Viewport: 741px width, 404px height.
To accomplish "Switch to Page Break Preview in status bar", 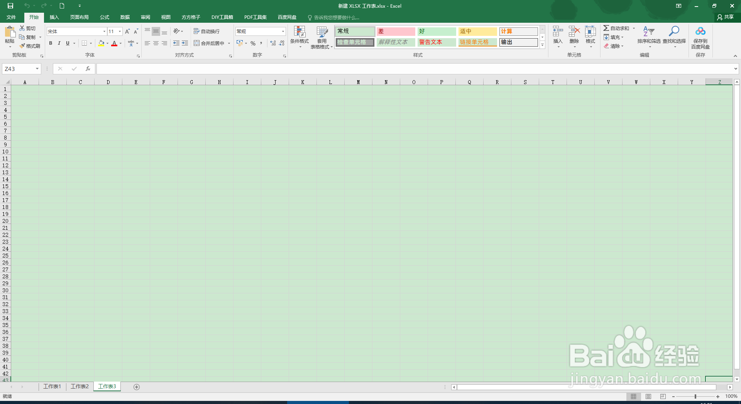I will pyautogui.click(x=663, y=396).
